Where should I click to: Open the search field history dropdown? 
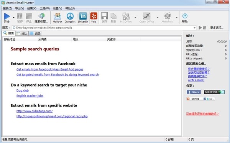click(x=194, y=28)
